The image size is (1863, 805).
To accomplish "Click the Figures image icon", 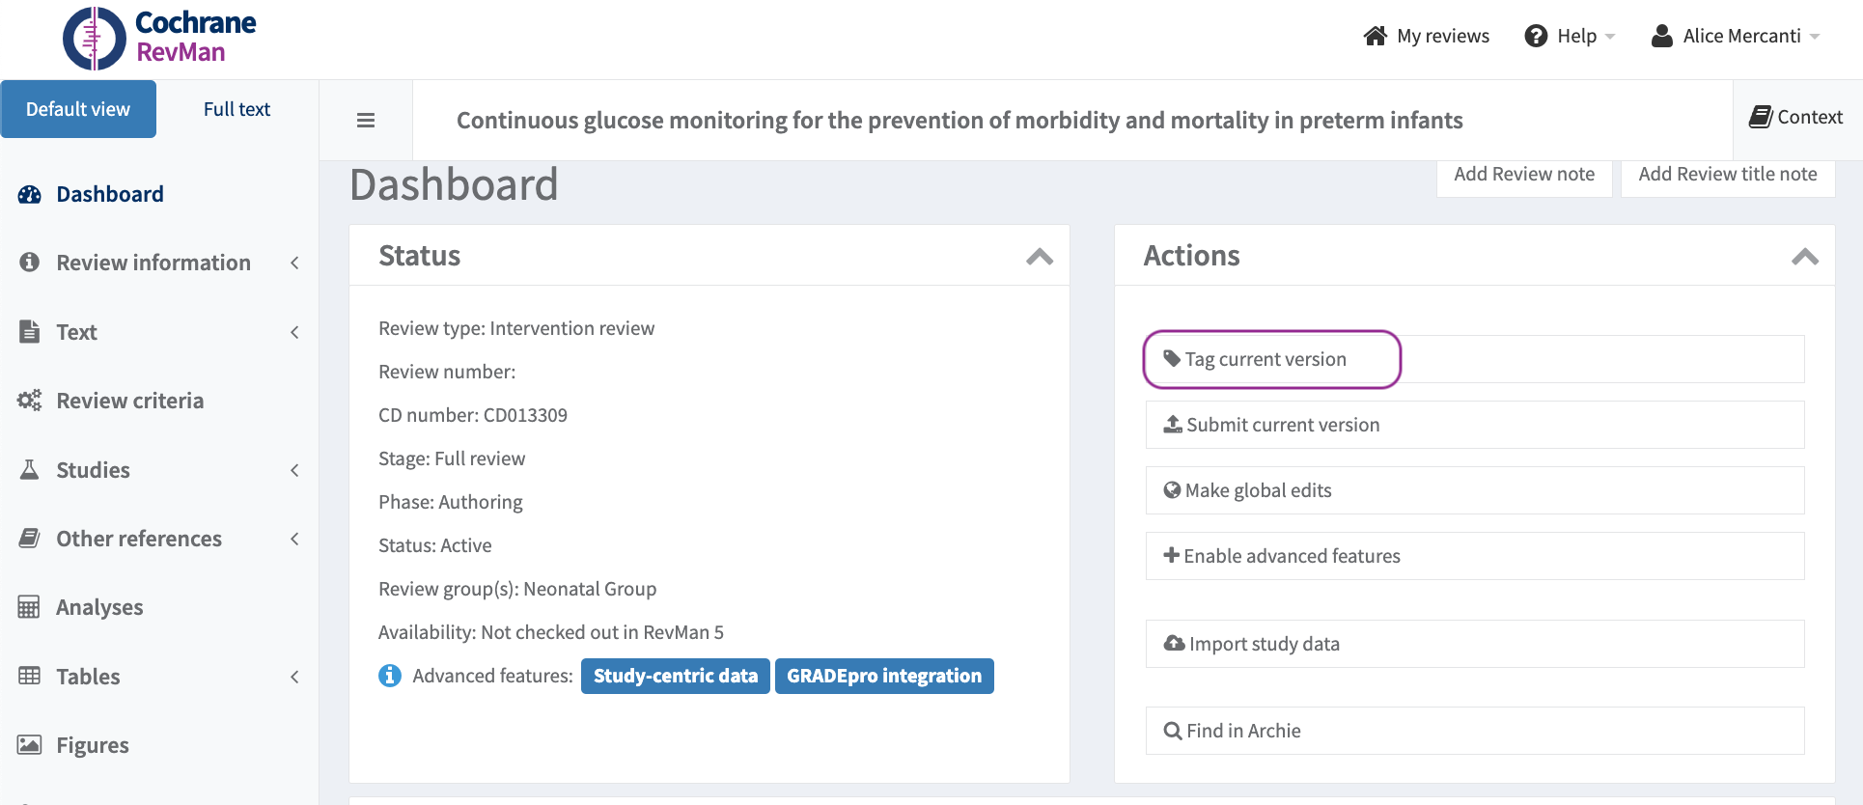I will pyautogui.click(x=30, y=744).
